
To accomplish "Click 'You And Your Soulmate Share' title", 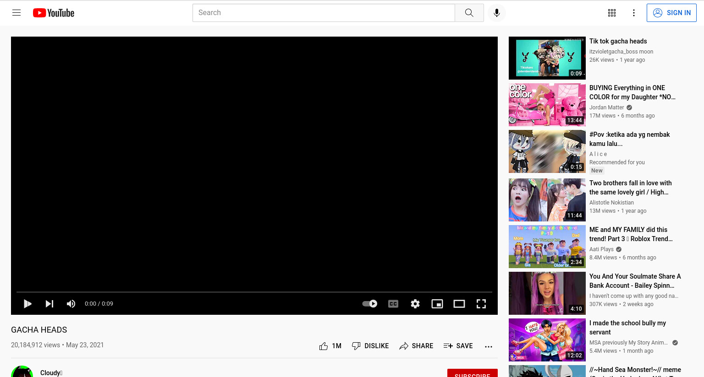I will tap(635, 281).
